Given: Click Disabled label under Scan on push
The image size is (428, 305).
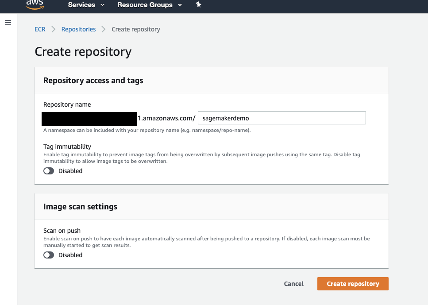Looking at the screenshot, I should point(70,255).
